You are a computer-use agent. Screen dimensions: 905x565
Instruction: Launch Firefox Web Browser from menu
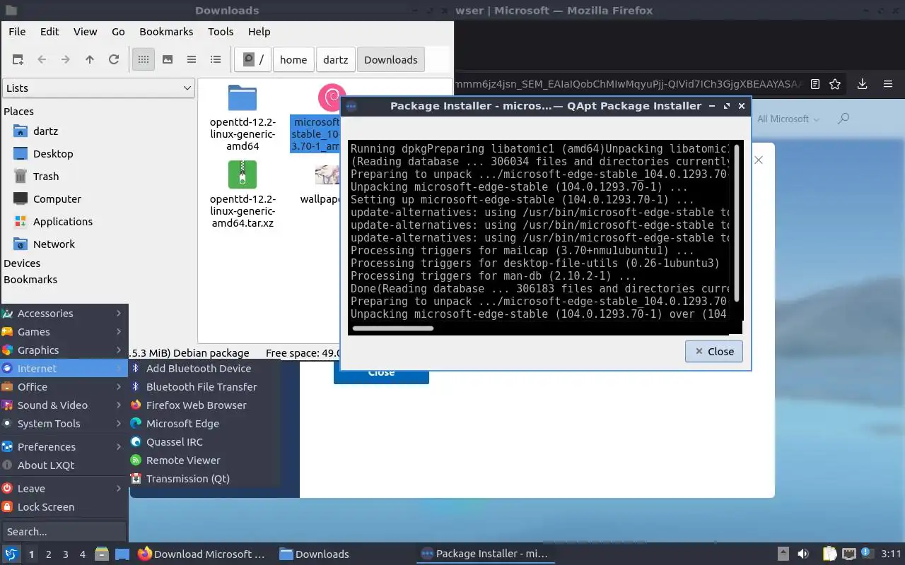tap(204, 405)
